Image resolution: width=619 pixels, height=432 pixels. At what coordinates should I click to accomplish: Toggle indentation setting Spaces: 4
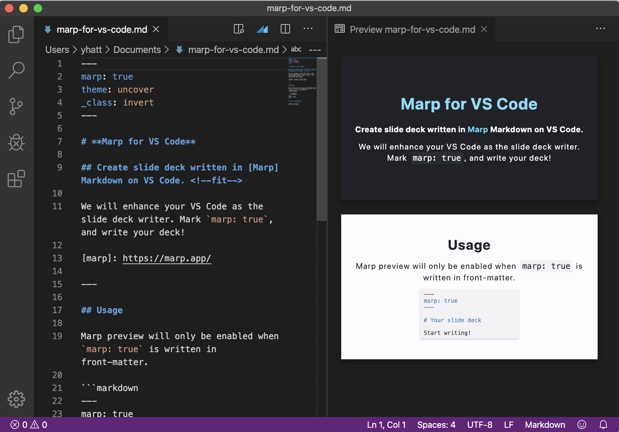436,425
